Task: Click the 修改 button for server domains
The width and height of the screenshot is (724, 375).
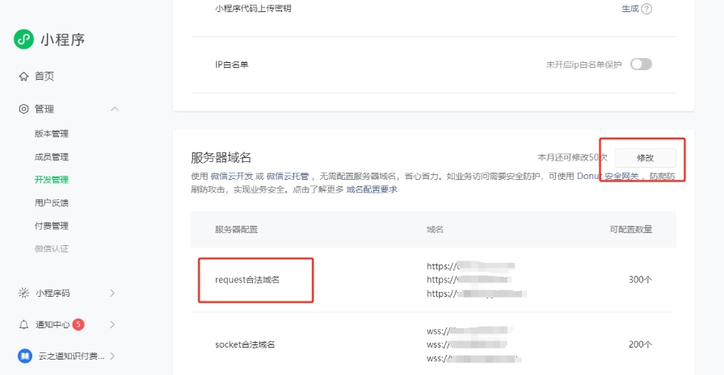Action: (x=645, y=158)
